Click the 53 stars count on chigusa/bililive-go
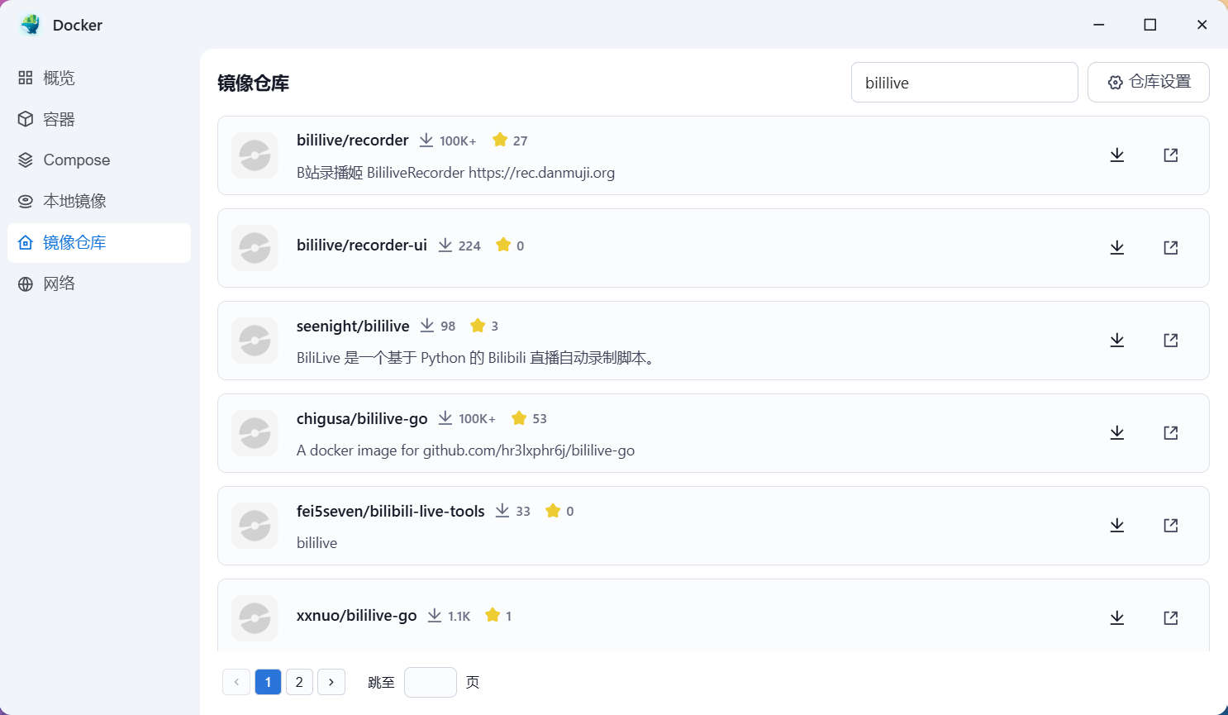1228x715 pixels. click(x=540, y=419)
